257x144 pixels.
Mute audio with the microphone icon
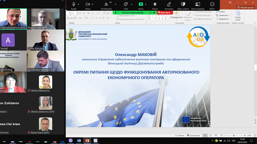click(x=74, y=4)
